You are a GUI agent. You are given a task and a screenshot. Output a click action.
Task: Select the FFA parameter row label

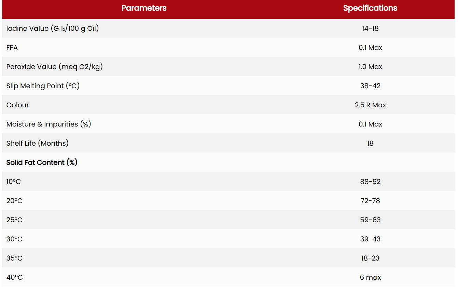(x=12, y=48)
